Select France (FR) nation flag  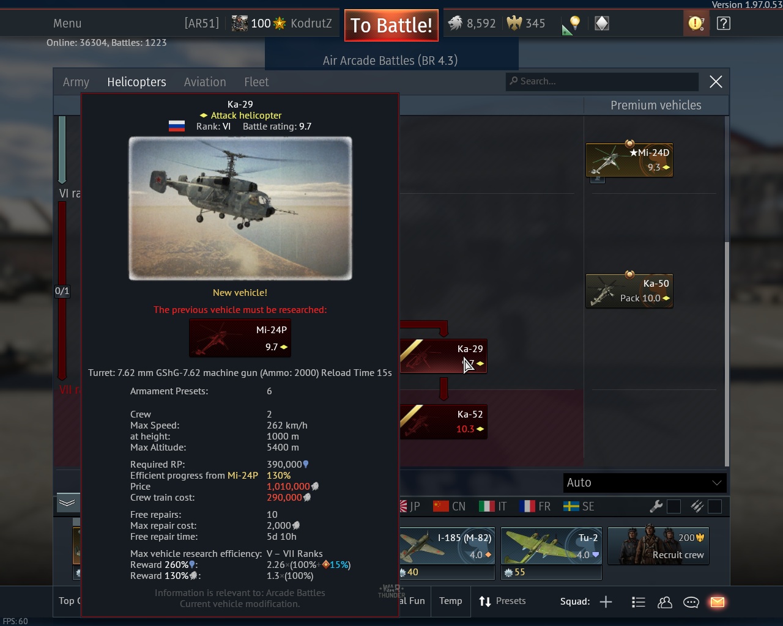pyautogui.click(x=535, y=506)
